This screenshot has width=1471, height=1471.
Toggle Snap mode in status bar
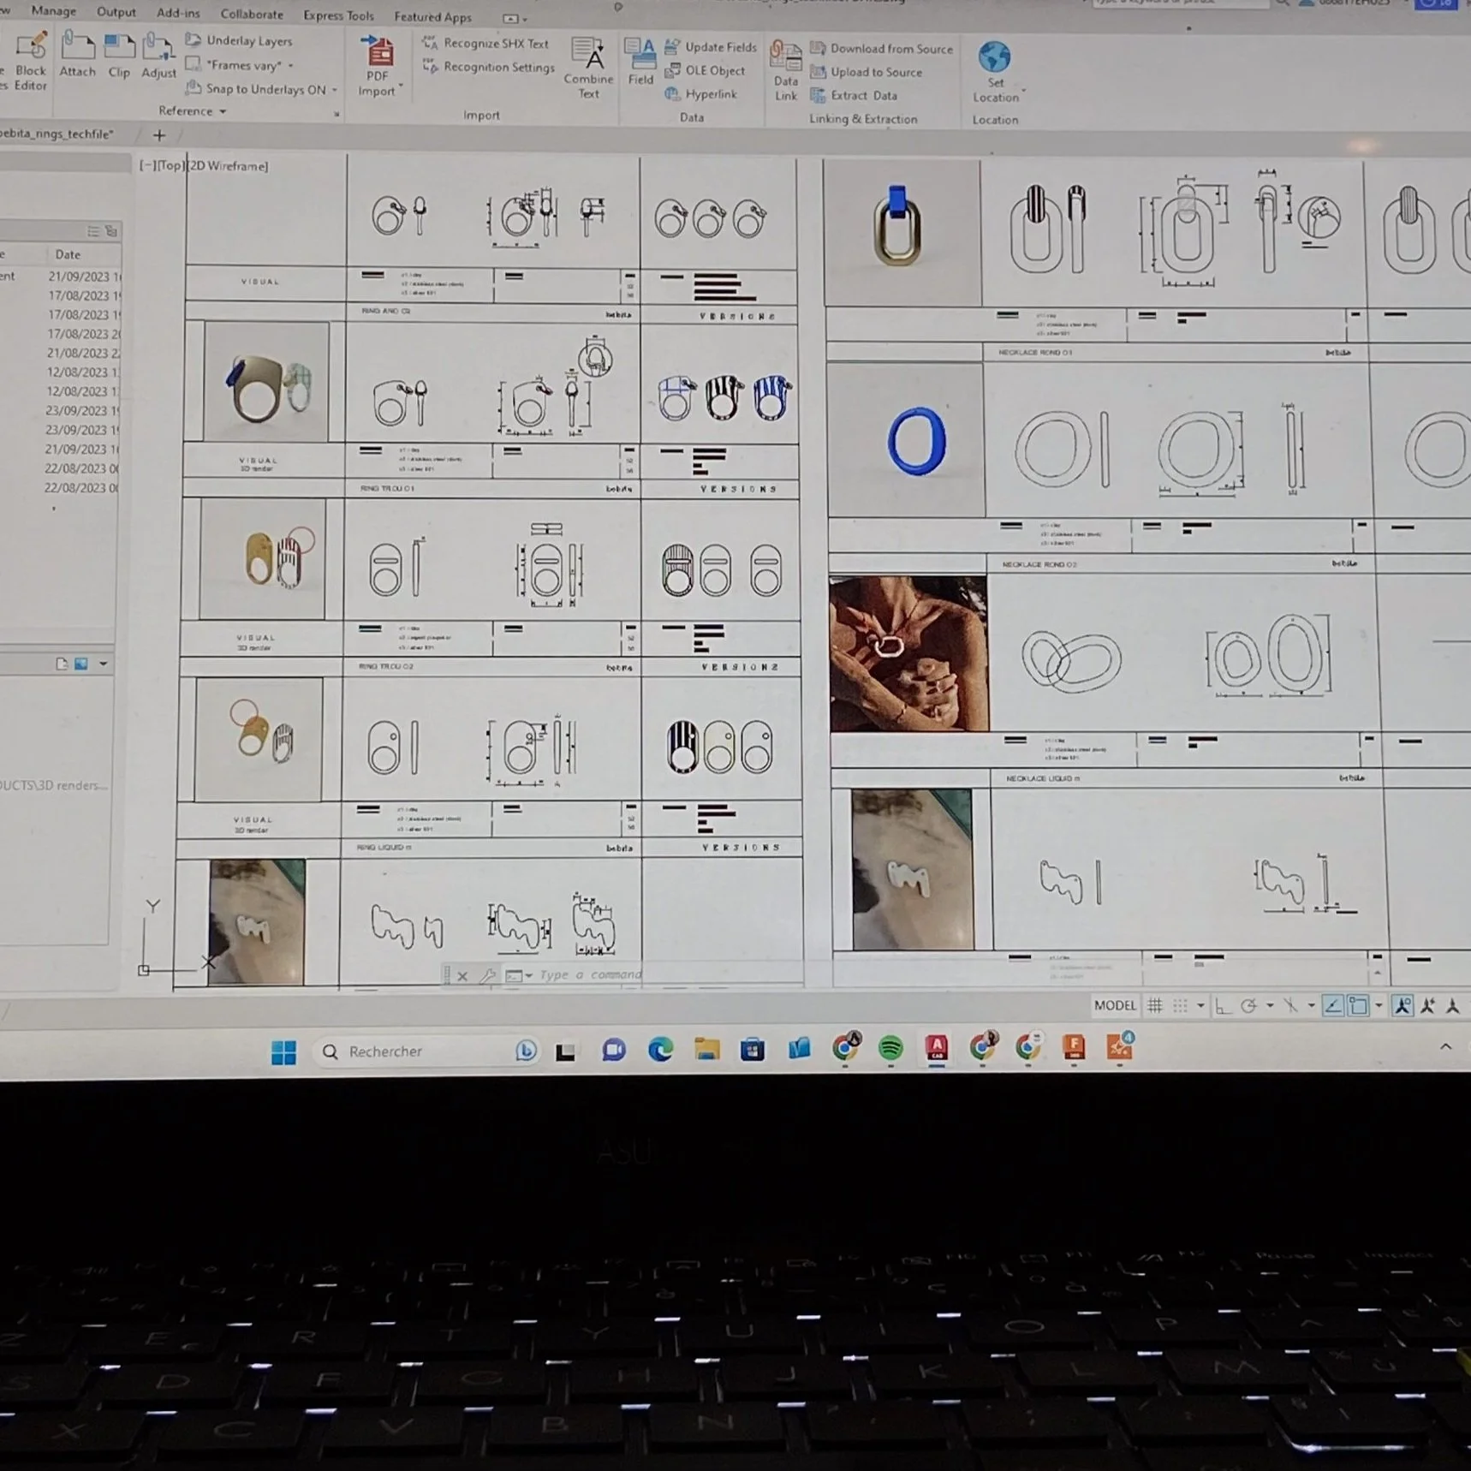pos(1181,1006)
